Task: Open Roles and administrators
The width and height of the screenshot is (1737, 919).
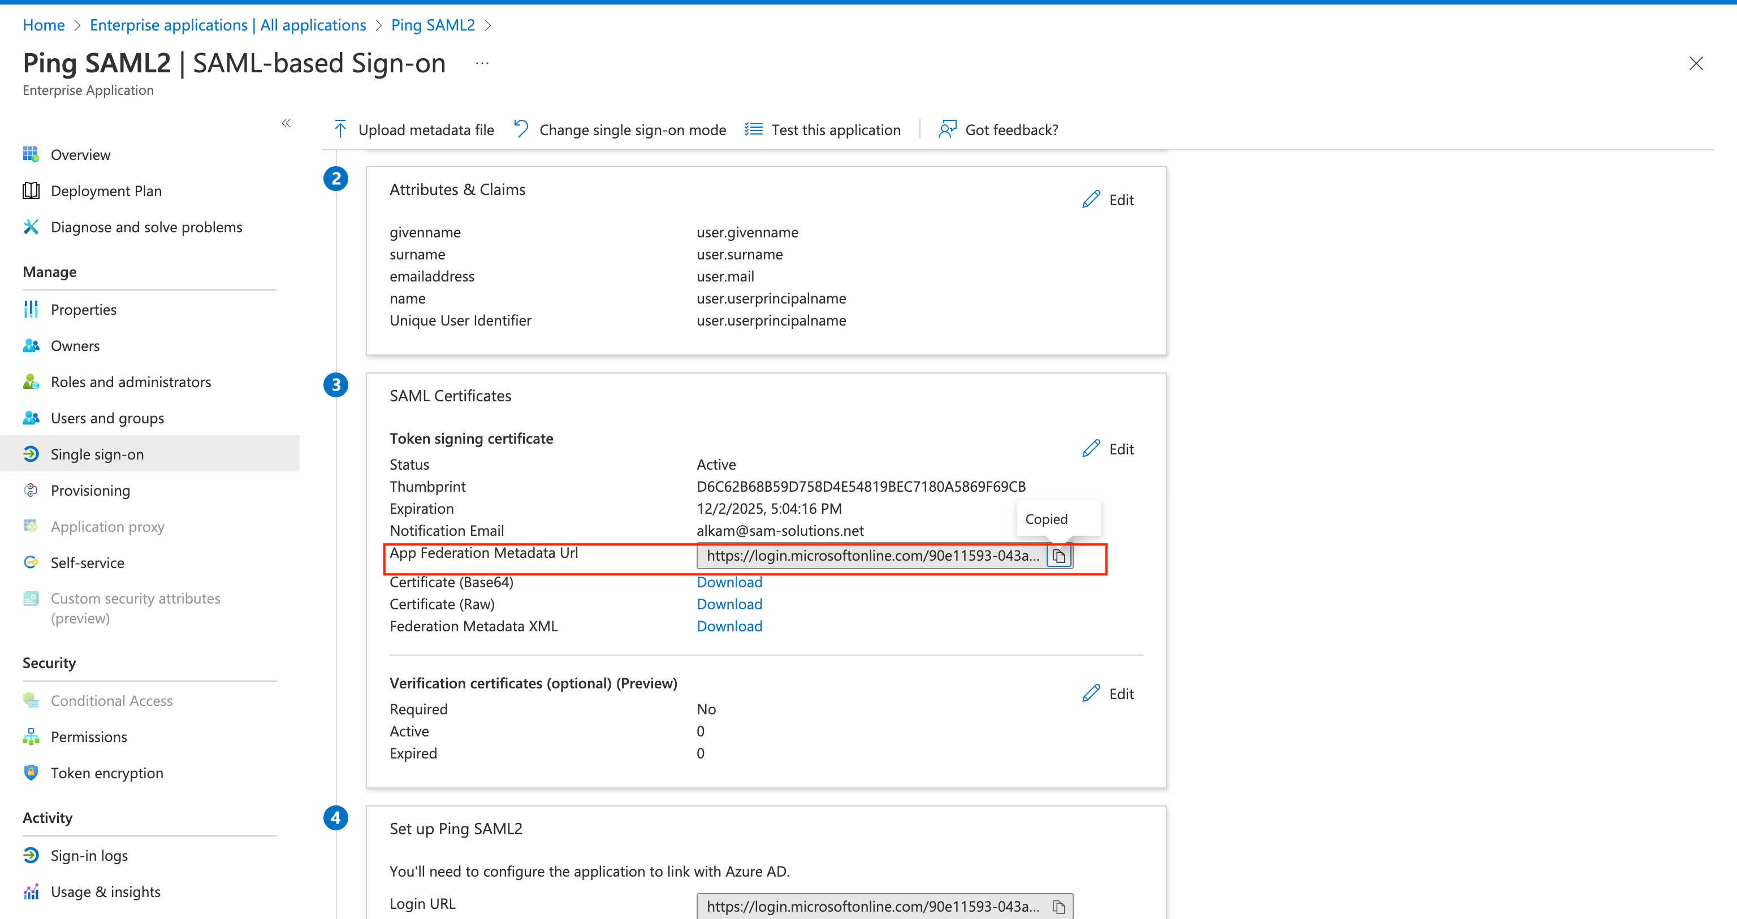Action: click(130, 382)
